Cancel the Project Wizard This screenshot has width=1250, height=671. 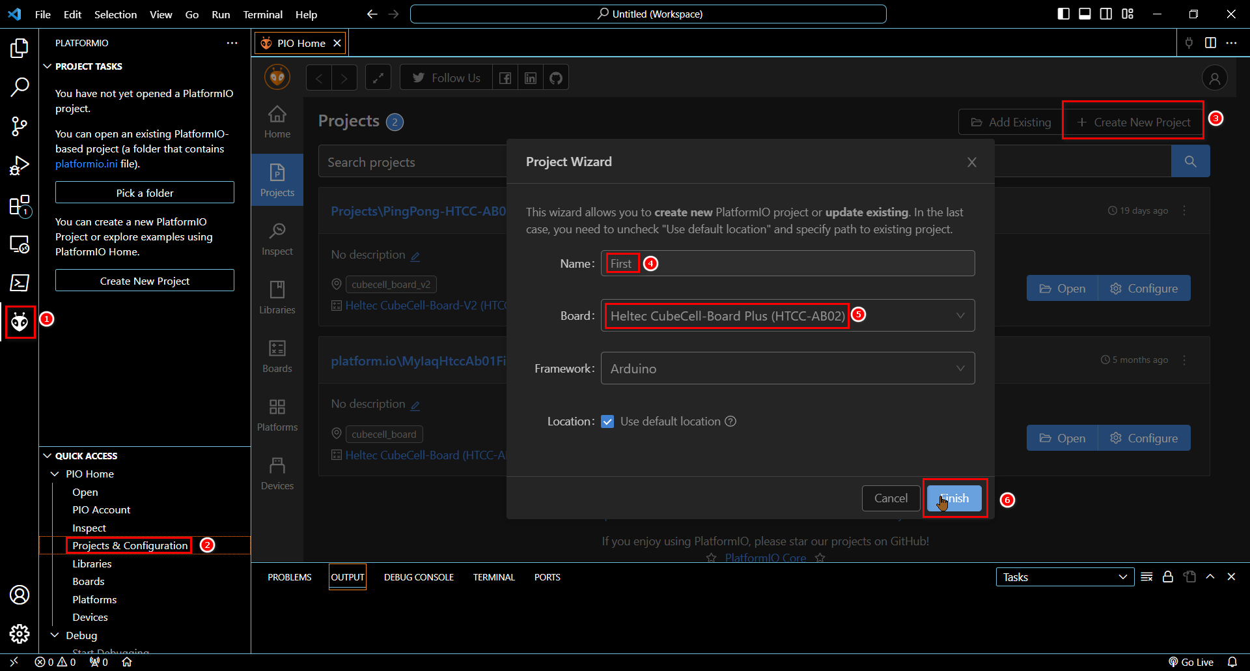[x=891, y=498]
